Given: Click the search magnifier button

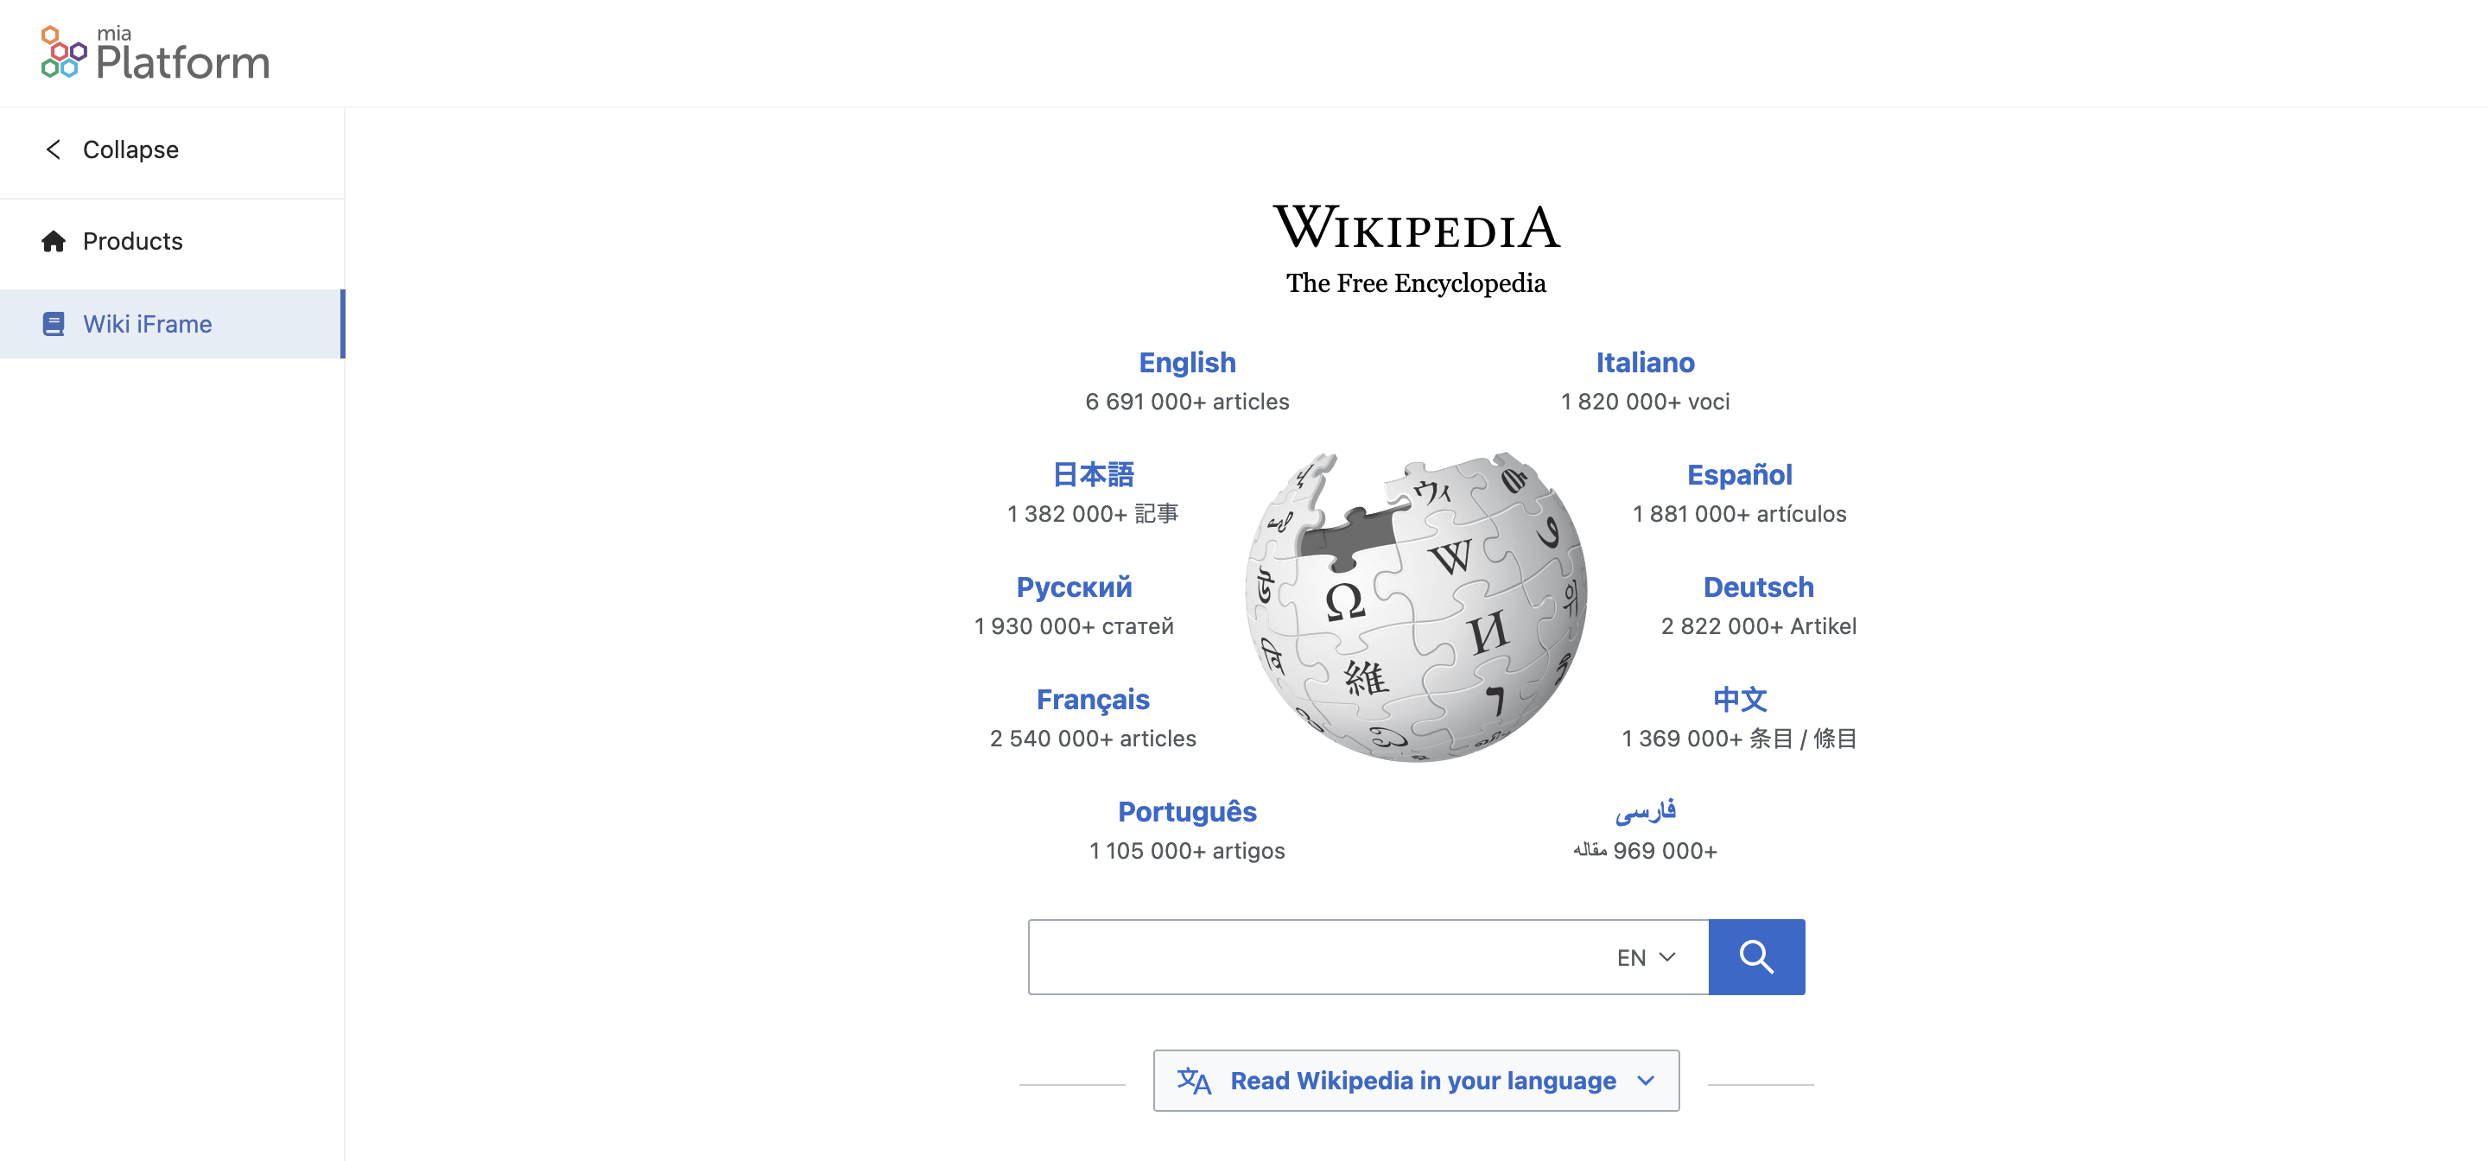Looking at the screenshot, I should pos(1757,956).
